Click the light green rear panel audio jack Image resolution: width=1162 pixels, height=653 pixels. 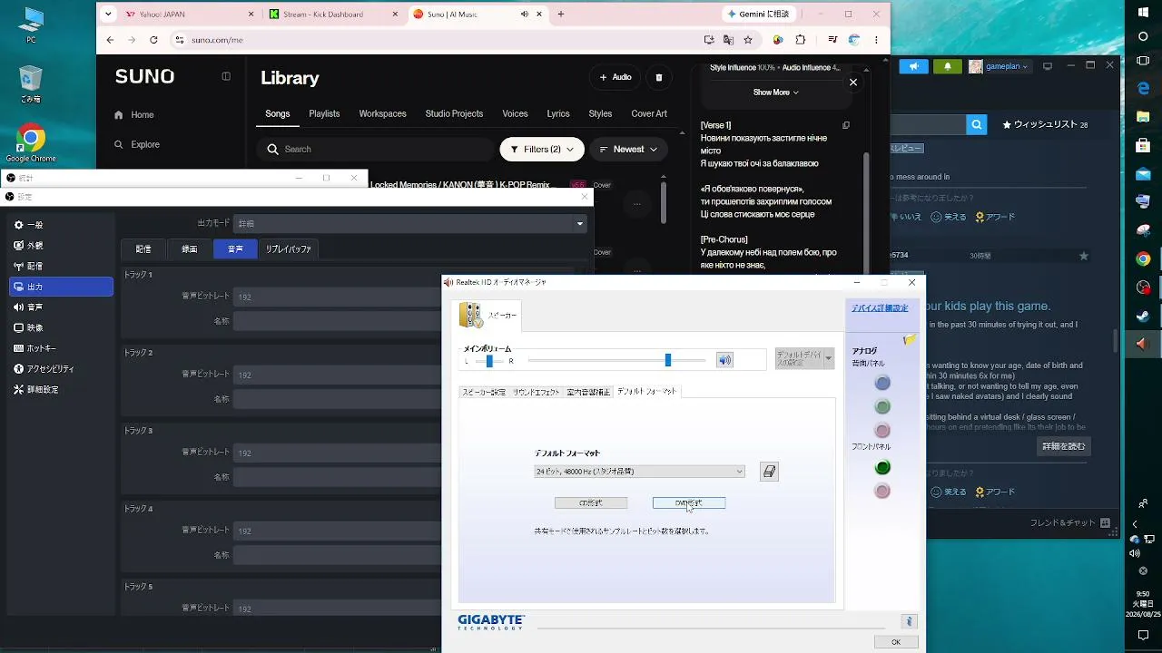(x=882, y=406)
